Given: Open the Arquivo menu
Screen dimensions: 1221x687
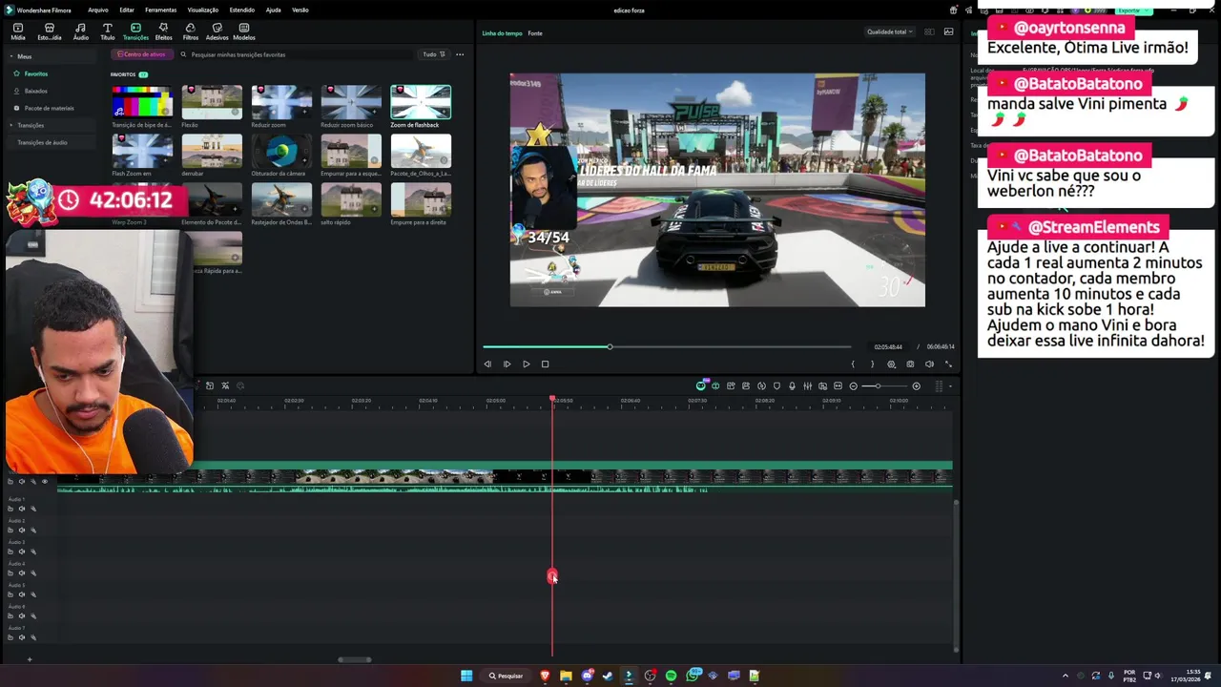Looking at the screenshot, I should tap(97, 10).
